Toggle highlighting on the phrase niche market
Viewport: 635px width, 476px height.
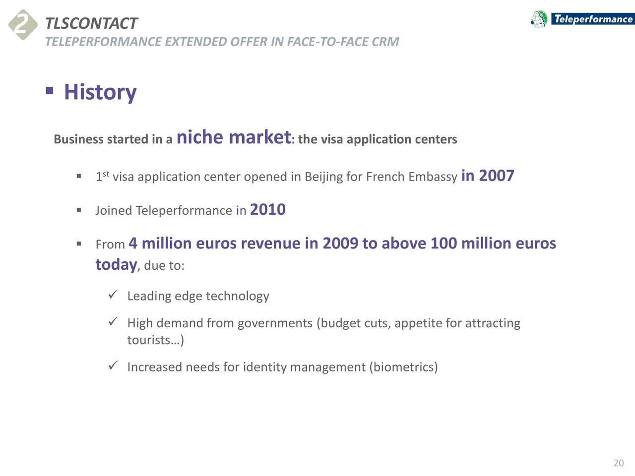pyautogui.click(x=233, y=137)
